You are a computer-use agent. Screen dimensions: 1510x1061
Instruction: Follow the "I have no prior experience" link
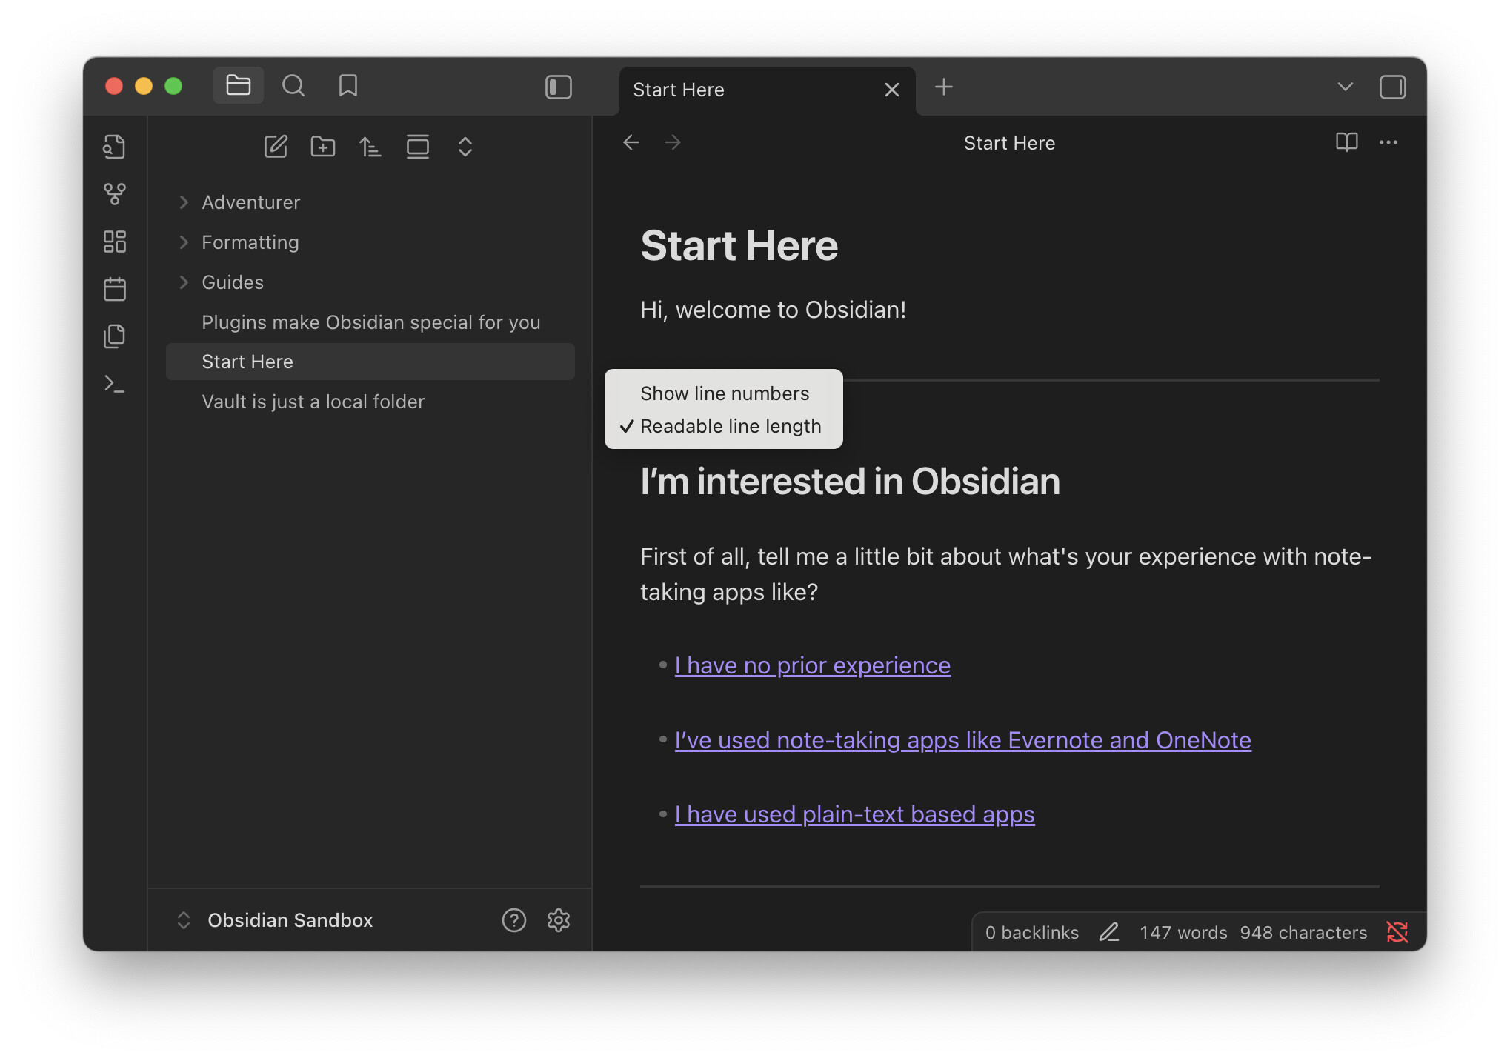[x=812, y=665]
